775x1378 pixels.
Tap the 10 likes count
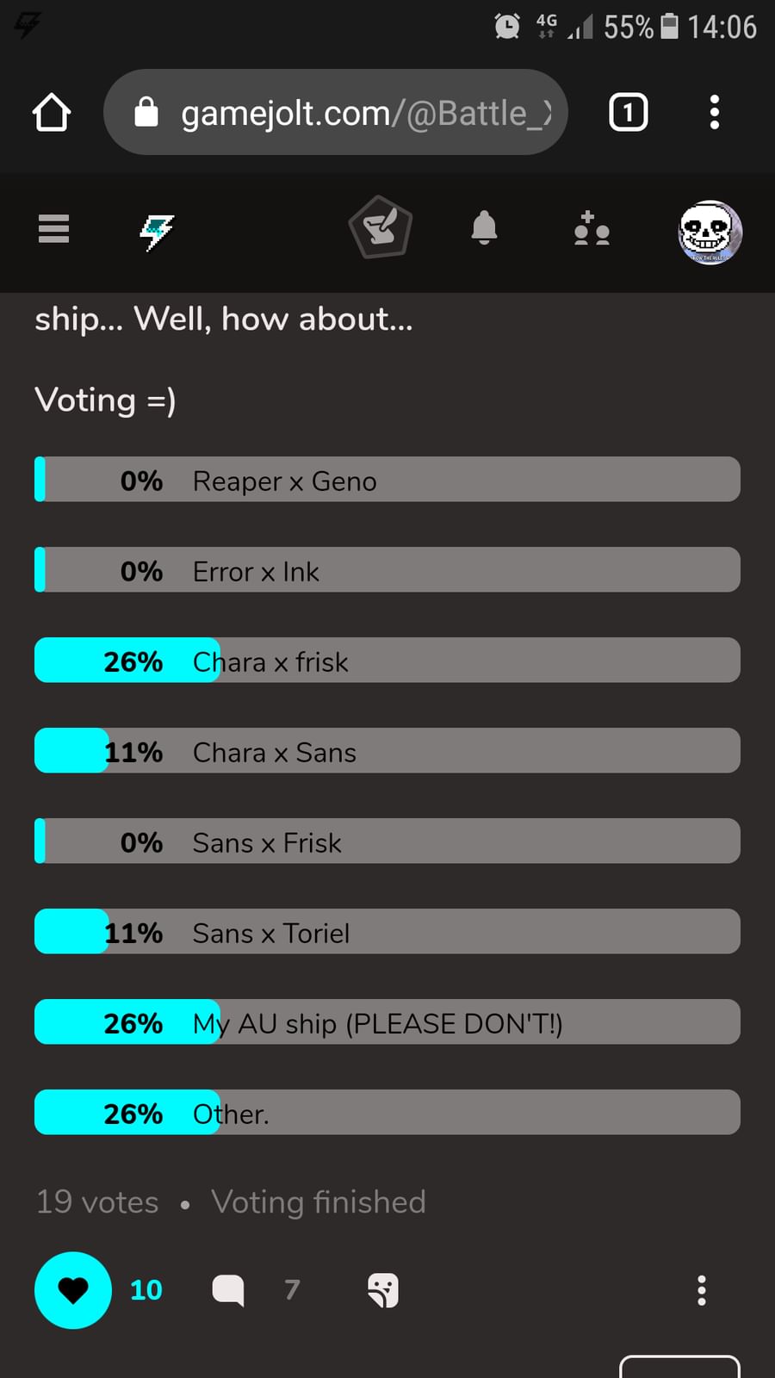click(146, 1290)
